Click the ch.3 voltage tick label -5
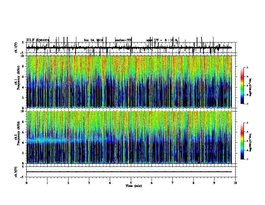 click(23, 177)
